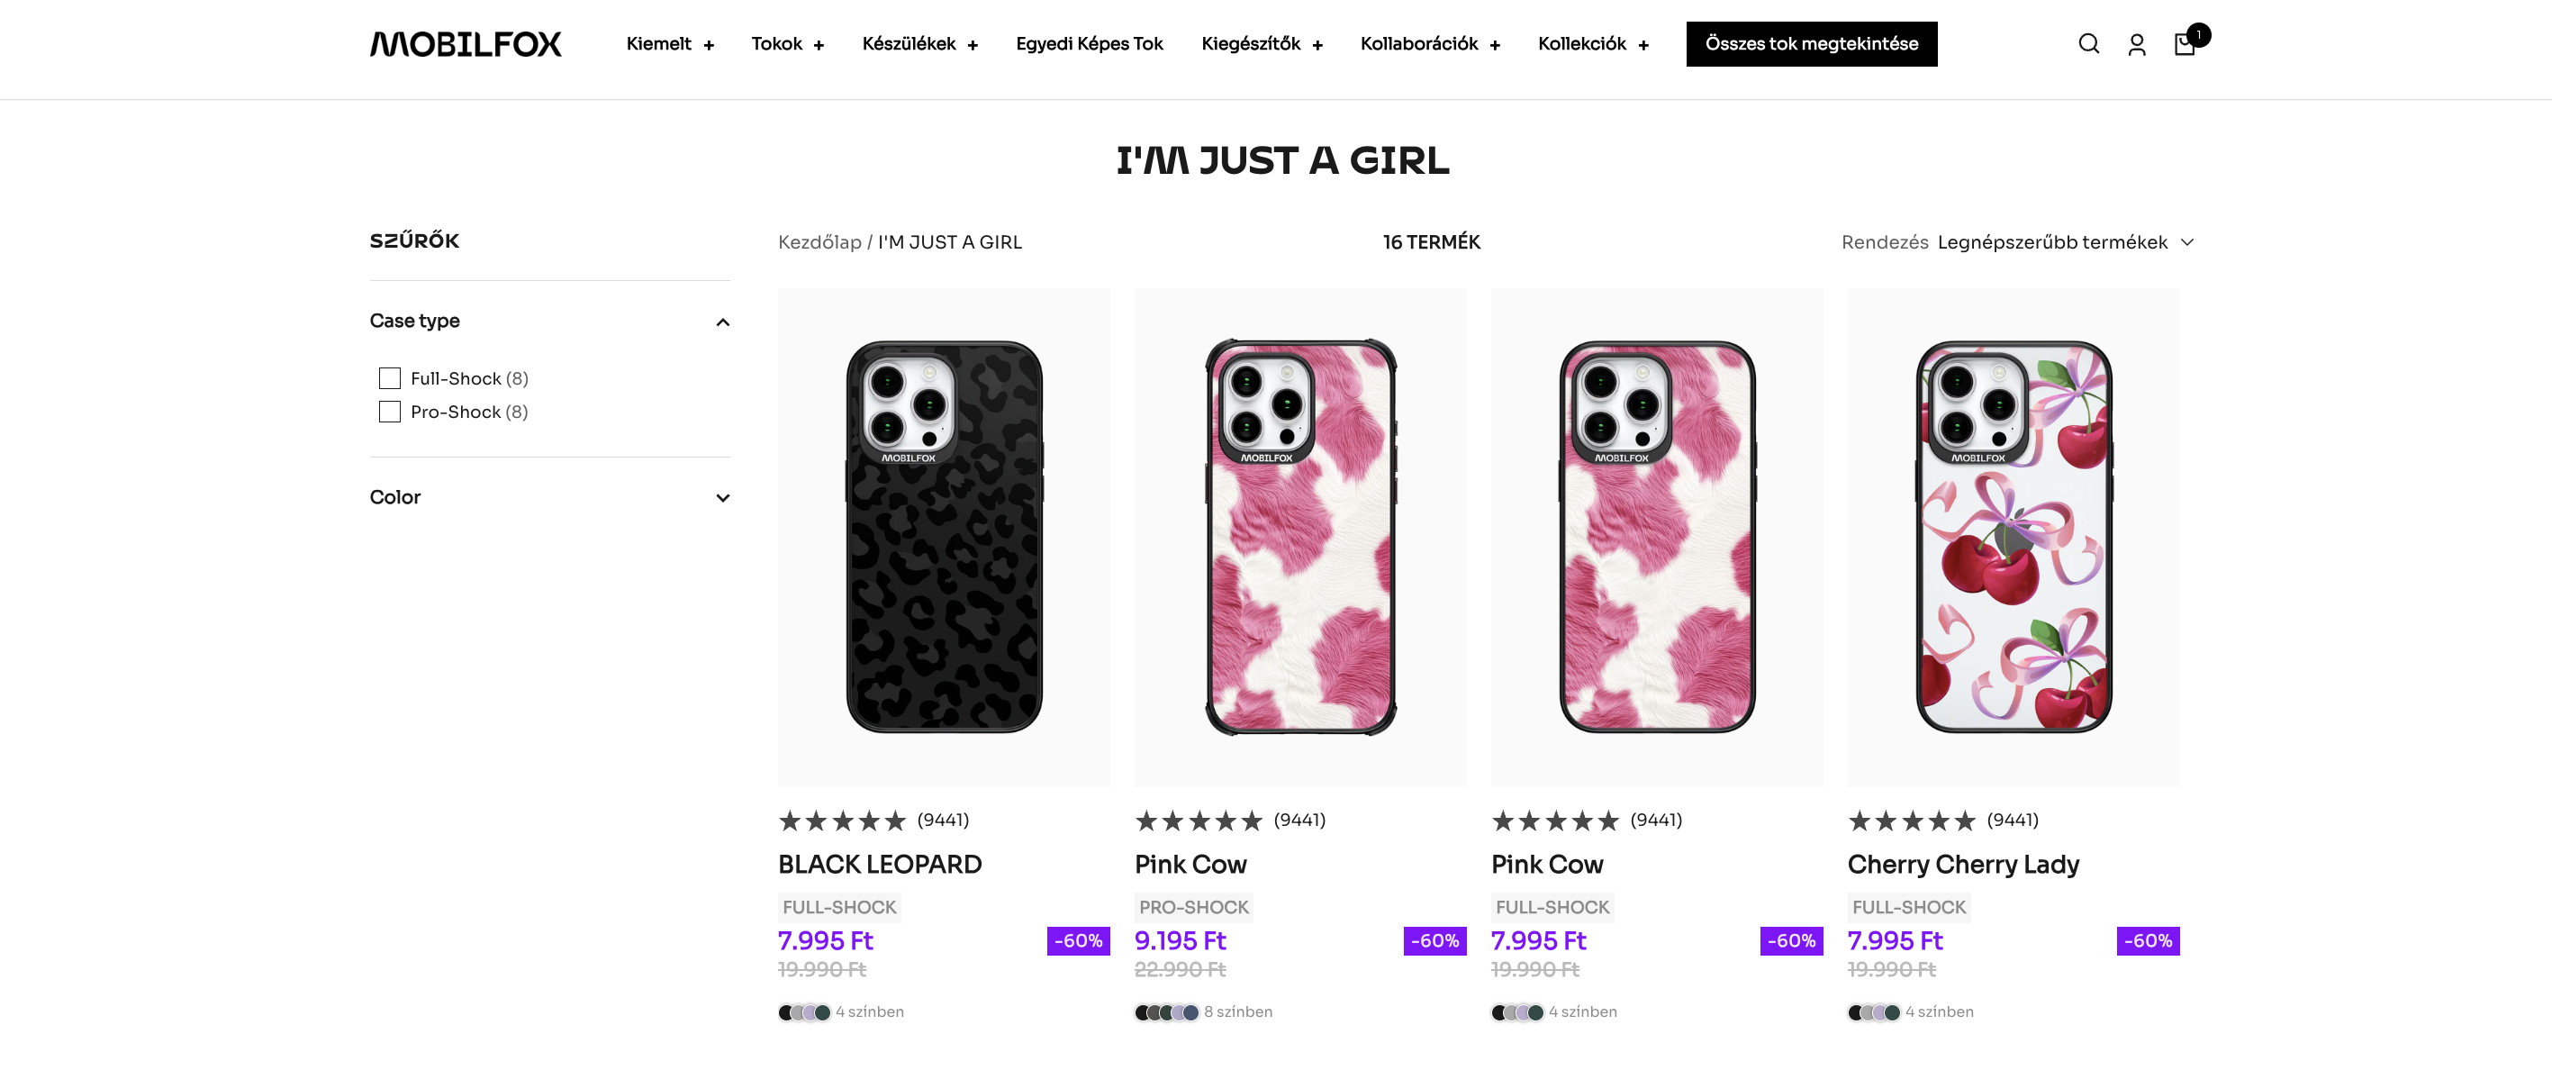Open the shopping cart icon
The height and width of the screenshot is (1070, 2552).
(x=2185, y=45)
